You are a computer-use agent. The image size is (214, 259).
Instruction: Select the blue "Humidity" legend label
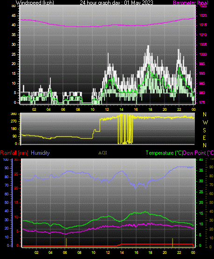(40, 153)
